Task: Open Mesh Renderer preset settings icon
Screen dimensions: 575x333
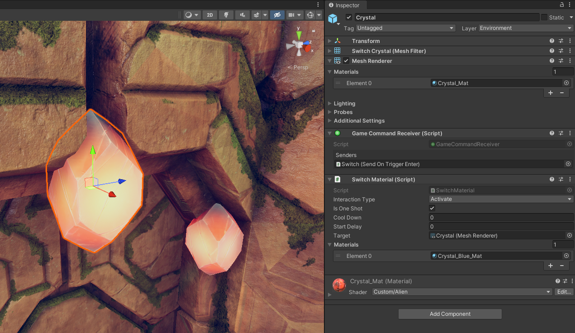Action: pyautogui.click(x=561, y=61)
